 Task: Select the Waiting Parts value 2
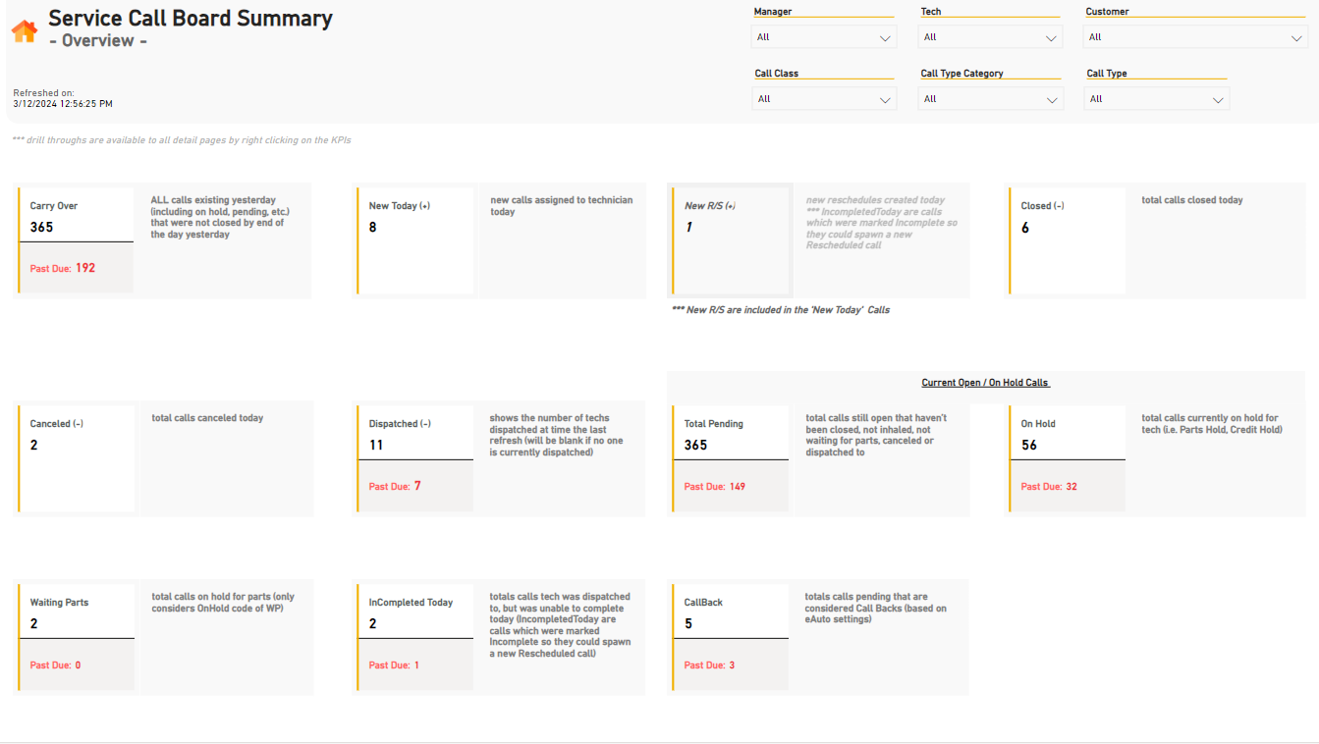pyautogui.click(x=34, y=623)
